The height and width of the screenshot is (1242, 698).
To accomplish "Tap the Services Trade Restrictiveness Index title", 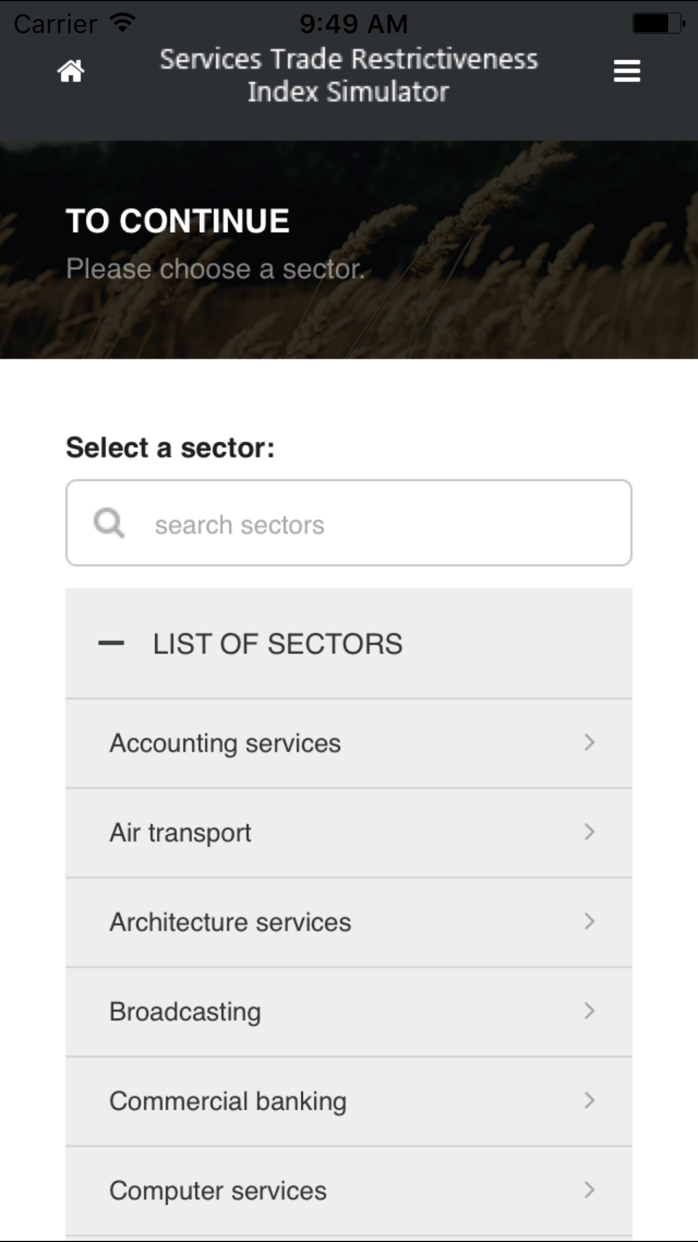I will pyautogui.click(x=348, y=75).
